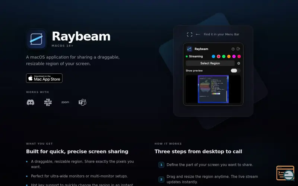298x186 pixels.
Task: Click the Slack logo icon
Action: point(48,102)
